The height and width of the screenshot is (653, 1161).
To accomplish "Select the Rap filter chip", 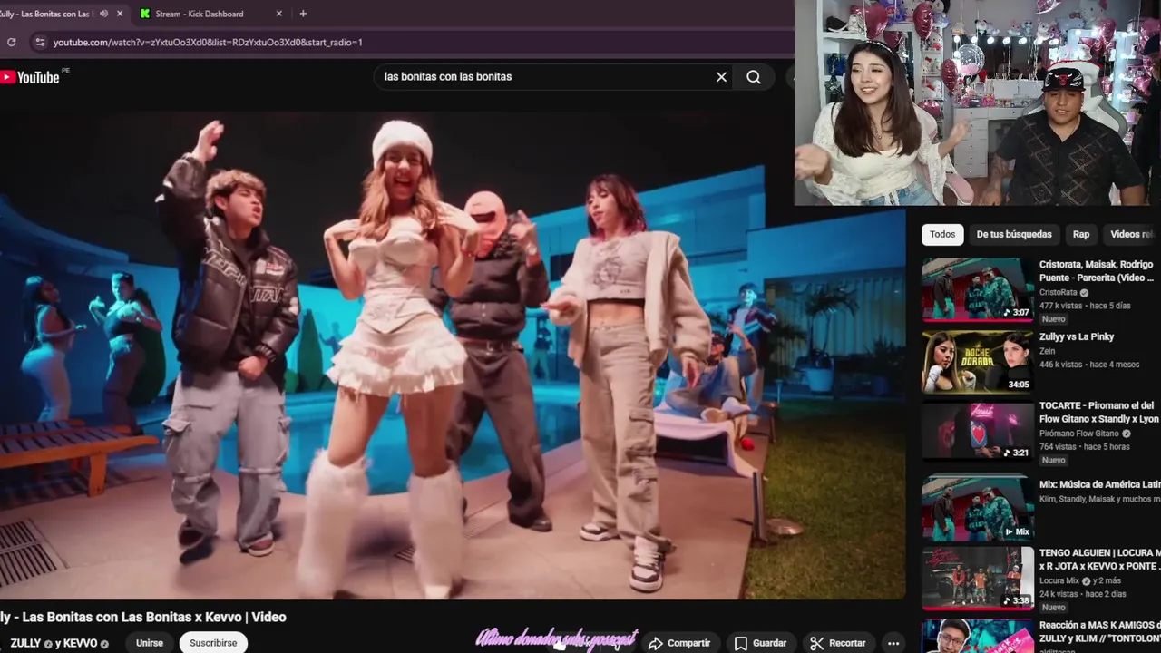I will [x=1081, y=234].
